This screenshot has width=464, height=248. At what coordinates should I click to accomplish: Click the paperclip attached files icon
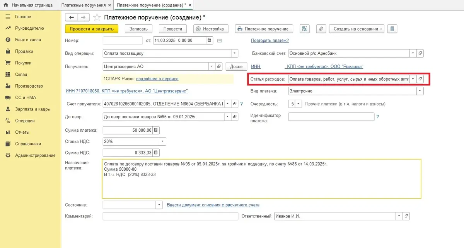coord(321,29)
